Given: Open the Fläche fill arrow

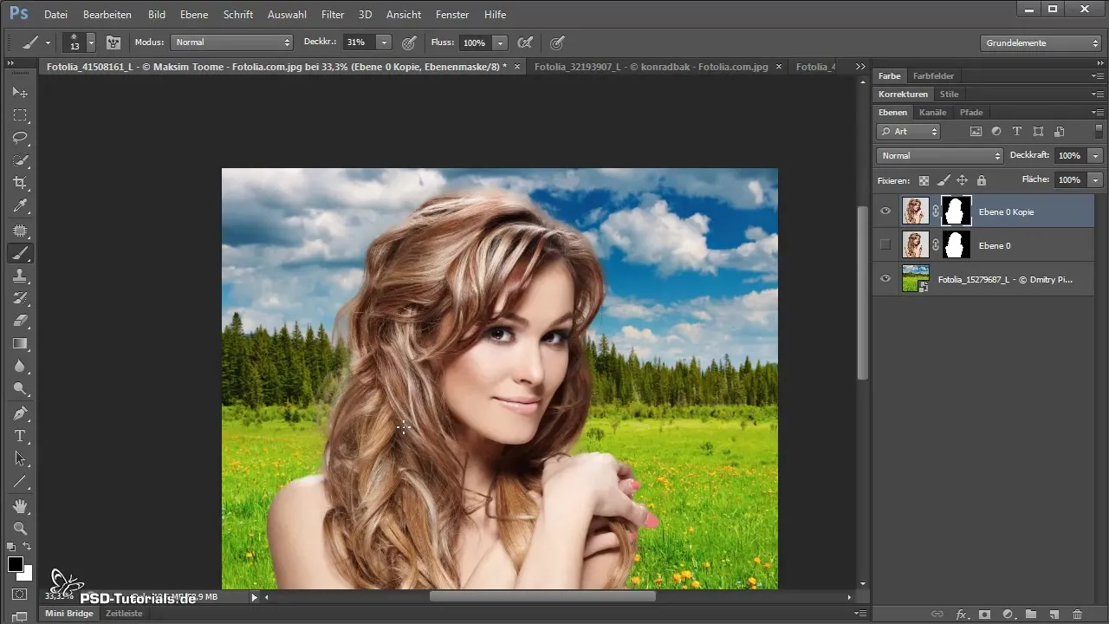Looking at the screenshot, I should 1096,180.
